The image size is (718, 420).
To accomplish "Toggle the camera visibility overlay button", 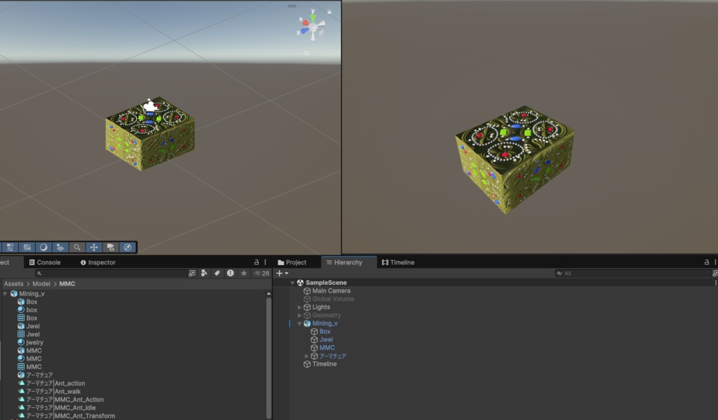I will [x=110, y=248].
